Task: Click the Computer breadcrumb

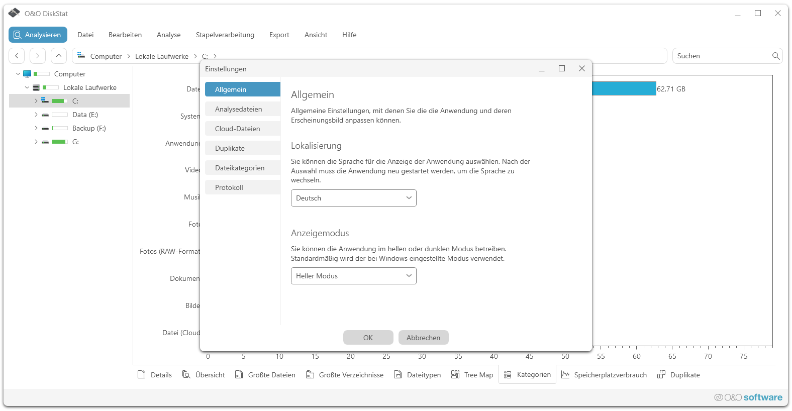Action: pyautogui.click(x=106, y=56)
